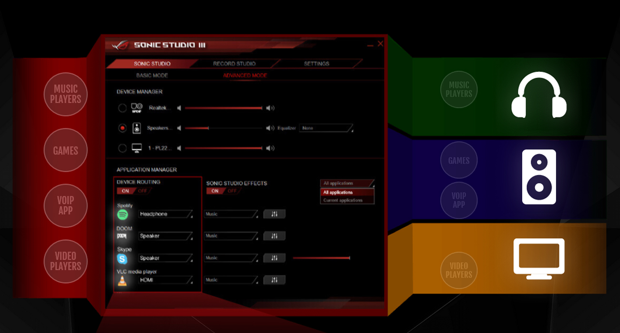This screenshot has height=333, width=620.
Task: Click the Speakers device icon
Action: 137,128
